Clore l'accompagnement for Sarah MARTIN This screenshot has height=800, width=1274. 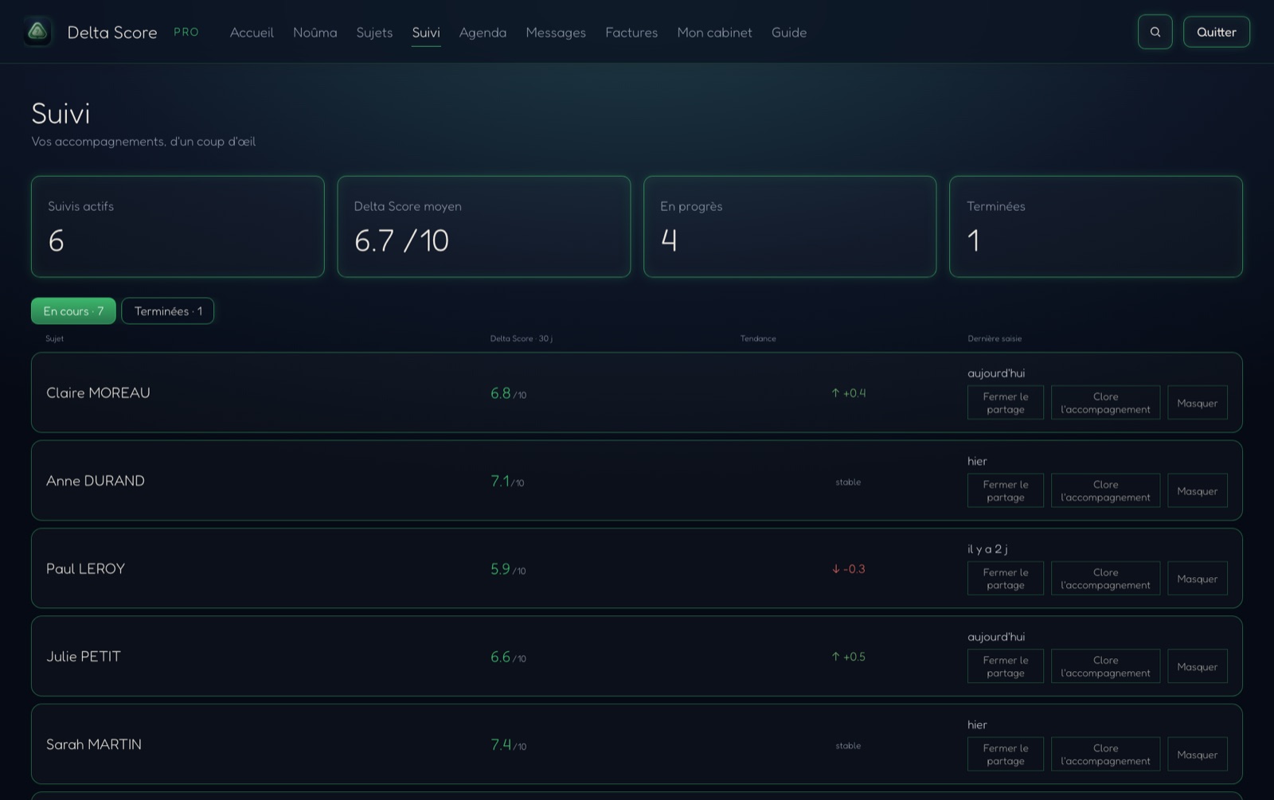(x=1105, y=754)
